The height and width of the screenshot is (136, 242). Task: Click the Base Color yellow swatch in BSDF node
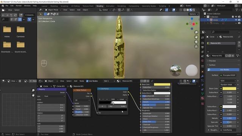click(162, 85)
